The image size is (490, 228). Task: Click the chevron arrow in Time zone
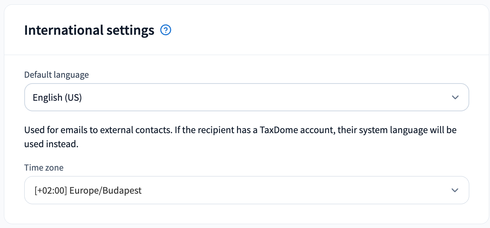pos(455,190)
